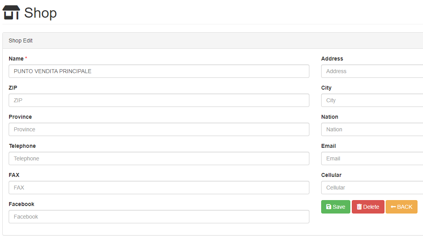Click the 'FAX' label text
Viewport: 423px width, 241px height.
[14, 175]
